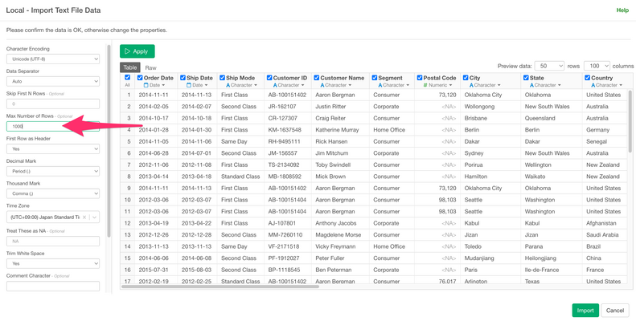
Task: Click the cell "Magdelene Morse"
Action: [337, 235]
